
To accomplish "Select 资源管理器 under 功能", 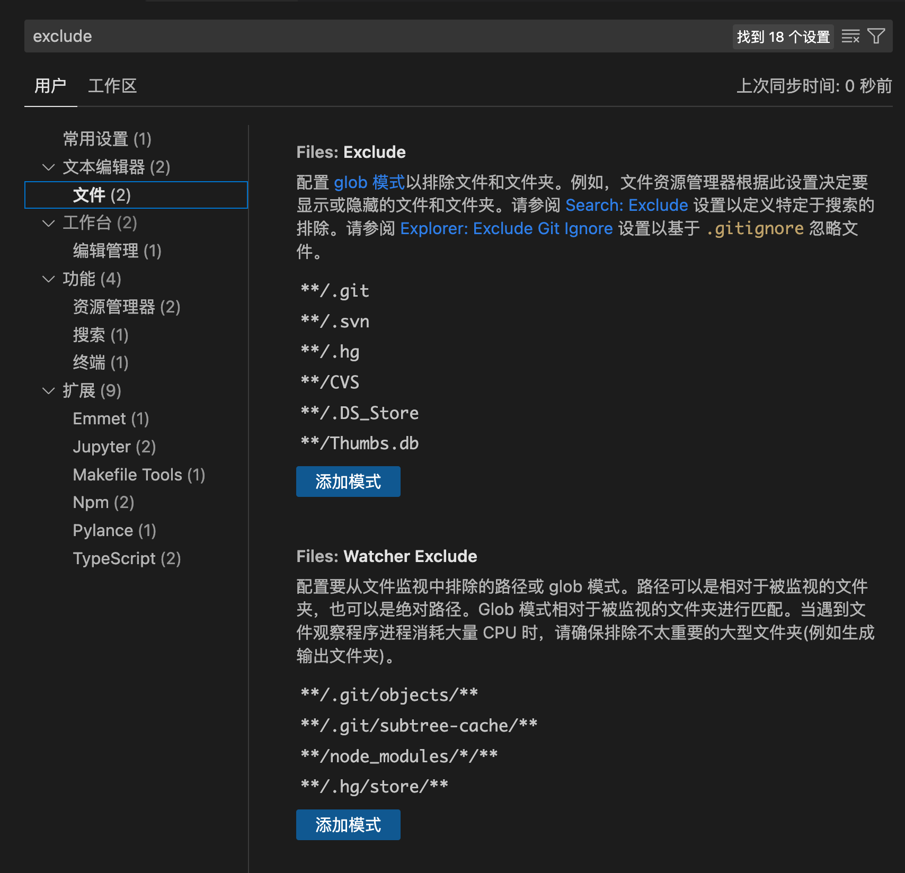I will coord(126,307).
